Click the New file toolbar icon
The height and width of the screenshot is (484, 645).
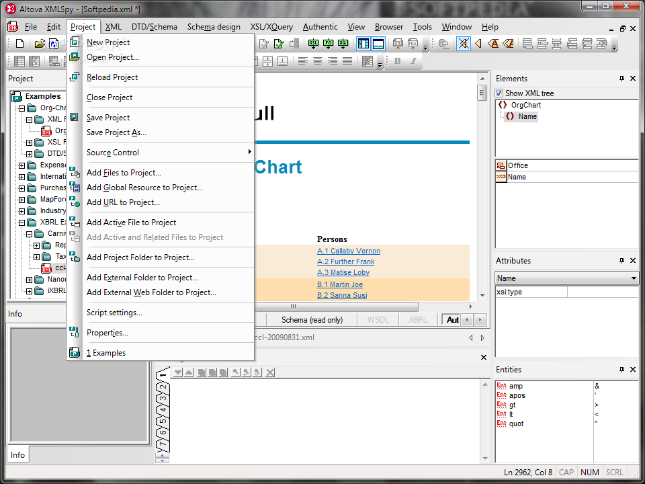pos(19,43)
